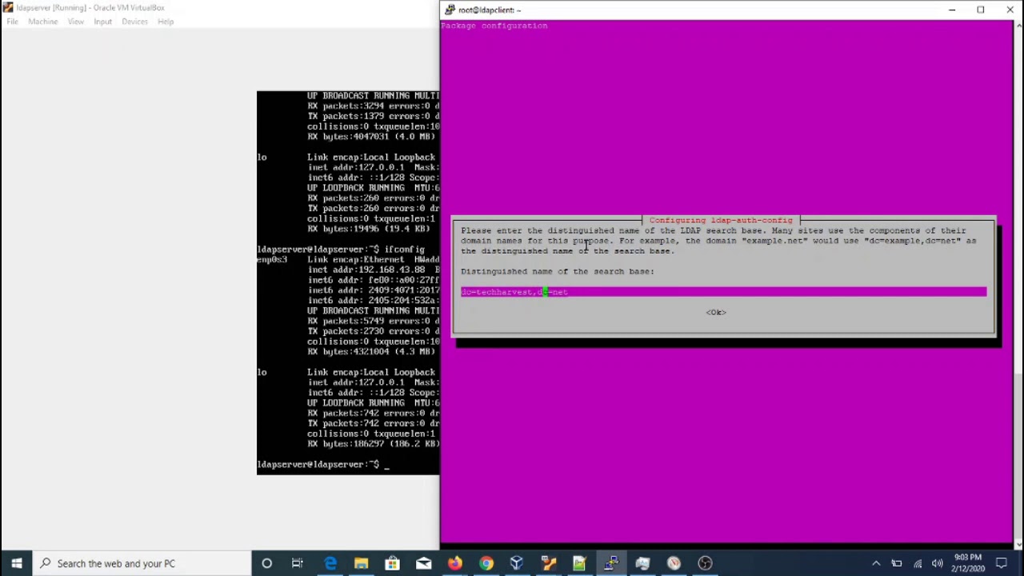The width and height of the screenshot is (1024, 576).
Task: Launch Firefox from the taskbar
Action: tap(454, 563)
